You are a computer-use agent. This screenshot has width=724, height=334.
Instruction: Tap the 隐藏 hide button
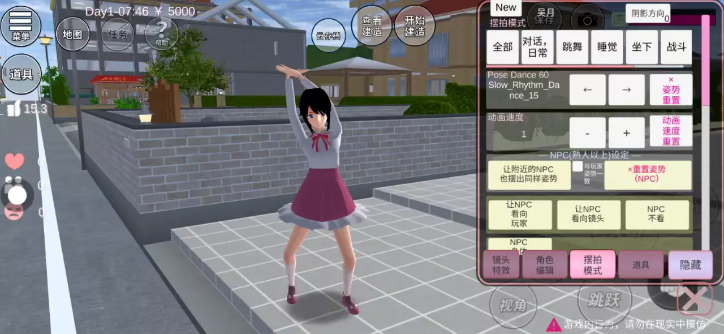tap(690, 264)
